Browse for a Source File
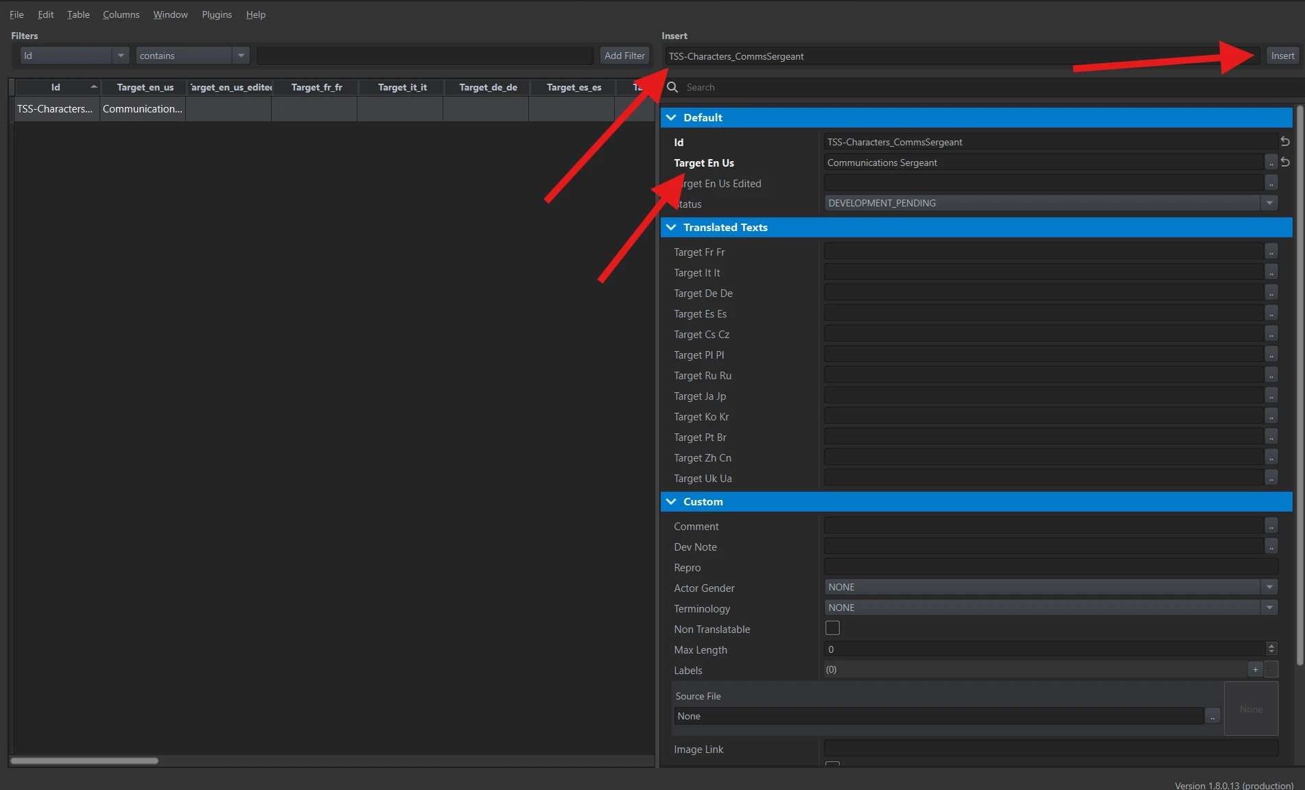This screenshot has width=1305, height=790. (x=1212, y=716)
